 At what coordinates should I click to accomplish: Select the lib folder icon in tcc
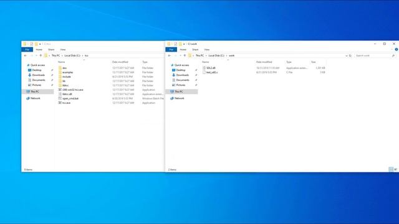click(x=60, y=81)
